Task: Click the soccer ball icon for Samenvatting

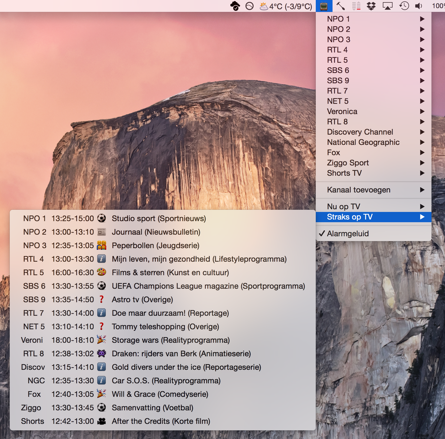Action: (x=101, y=407)
